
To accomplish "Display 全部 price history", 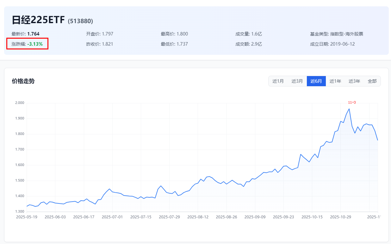I will pos(372,81).
